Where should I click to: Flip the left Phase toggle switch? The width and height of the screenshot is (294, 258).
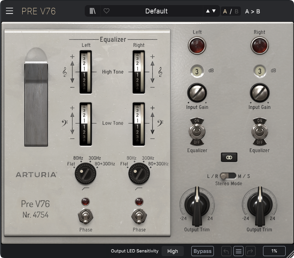point(86,216)
